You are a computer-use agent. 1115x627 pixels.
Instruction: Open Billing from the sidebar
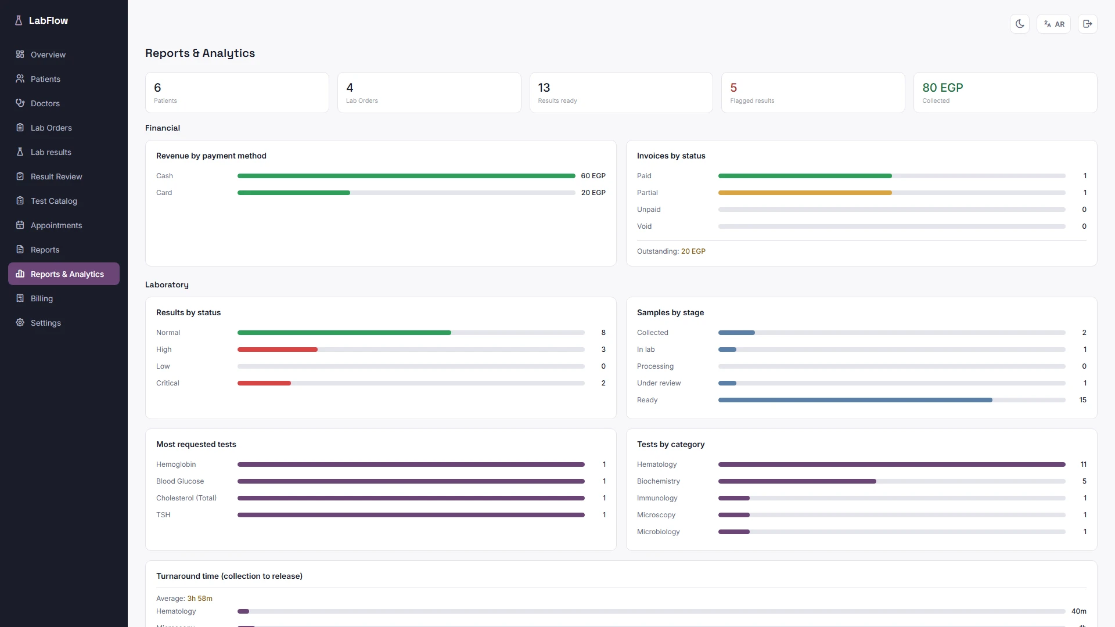[64, 298]
